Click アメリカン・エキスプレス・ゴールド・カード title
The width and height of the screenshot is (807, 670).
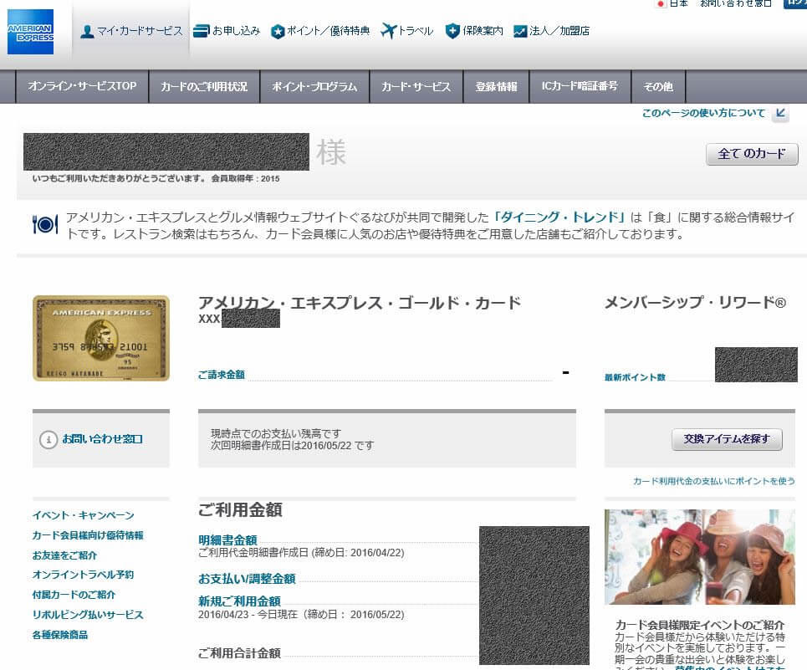[x=360, y=303]
